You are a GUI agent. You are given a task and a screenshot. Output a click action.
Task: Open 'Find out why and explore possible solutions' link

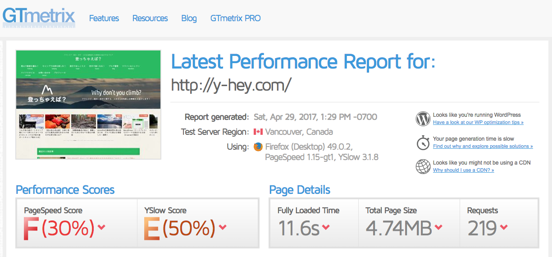click(x=483, y=147)
